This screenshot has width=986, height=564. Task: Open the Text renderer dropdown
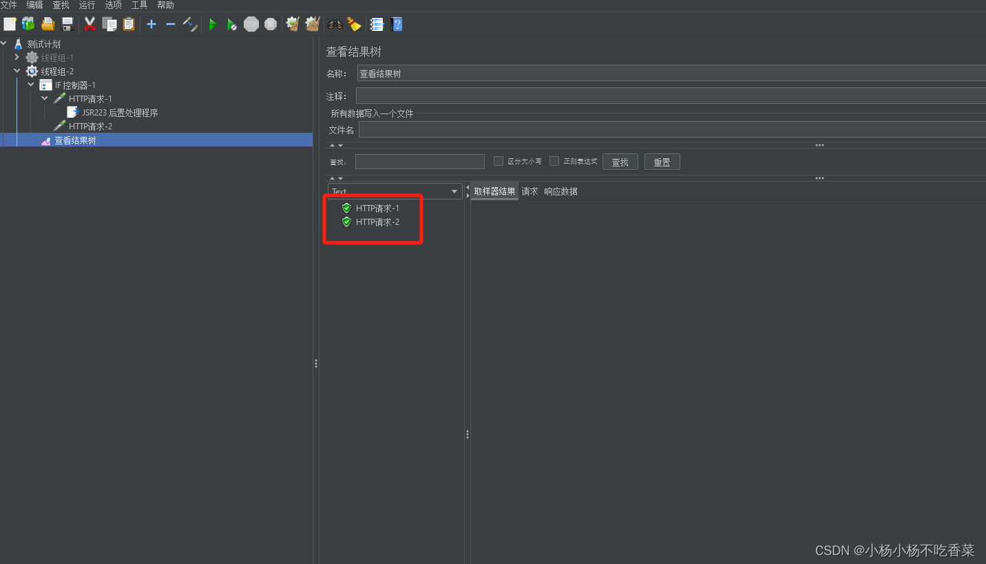click(395, 191)
